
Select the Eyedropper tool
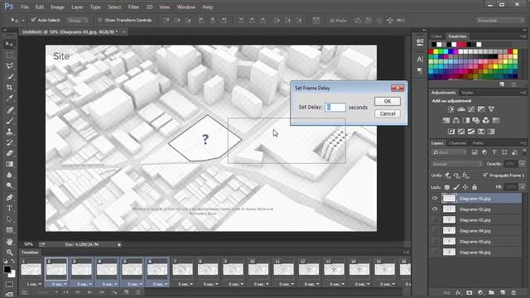[x=9, y=99]
